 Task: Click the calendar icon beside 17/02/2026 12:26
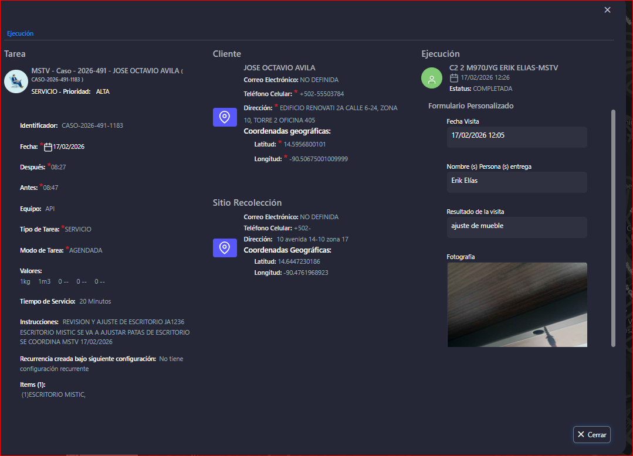coord(453,78)
